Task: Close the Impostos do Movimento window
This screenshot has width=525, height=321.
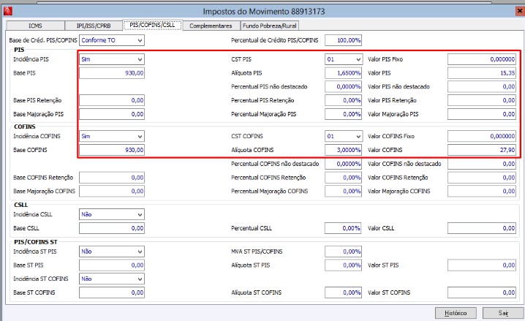Action: click(520, 11)
